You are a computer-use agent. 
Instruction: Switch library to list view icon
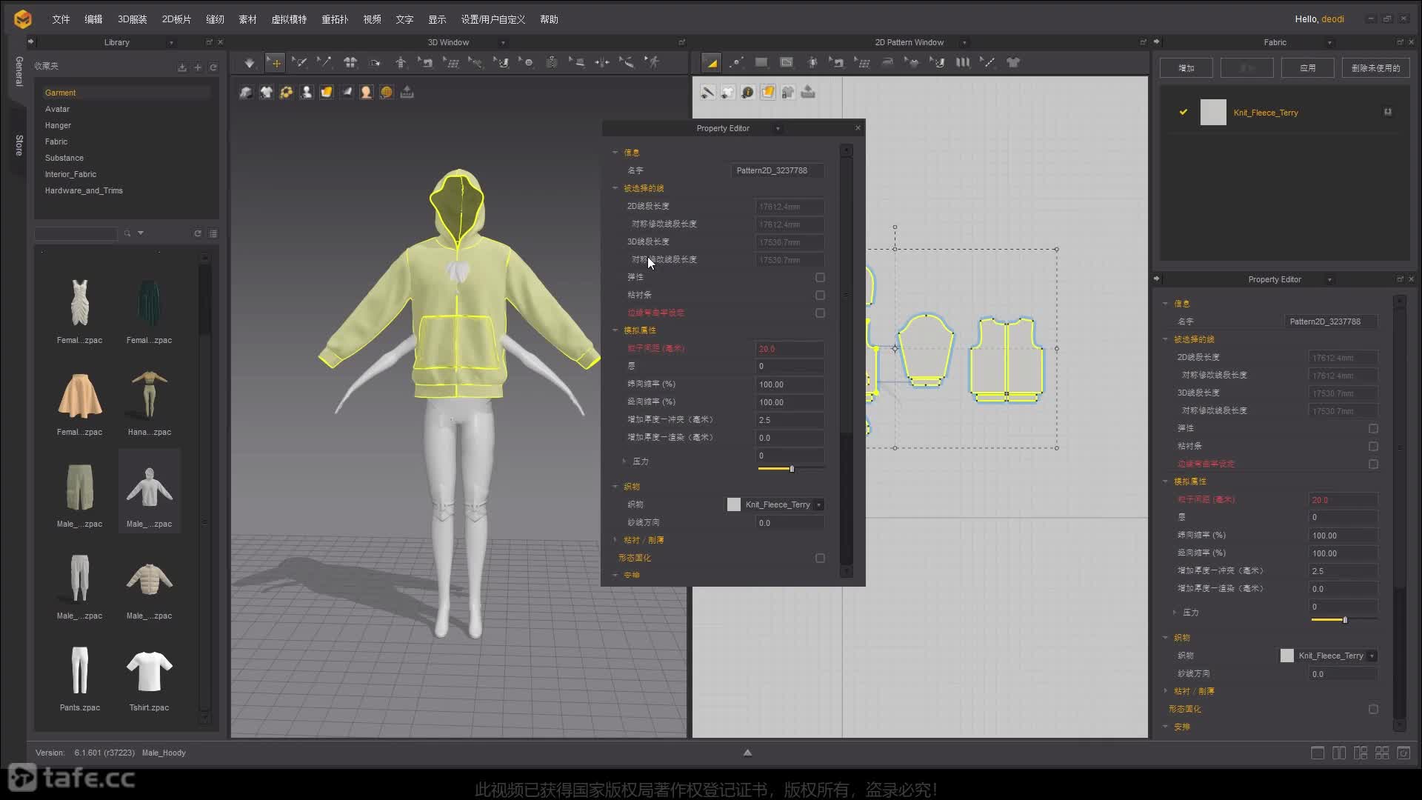tap(213, 233)
